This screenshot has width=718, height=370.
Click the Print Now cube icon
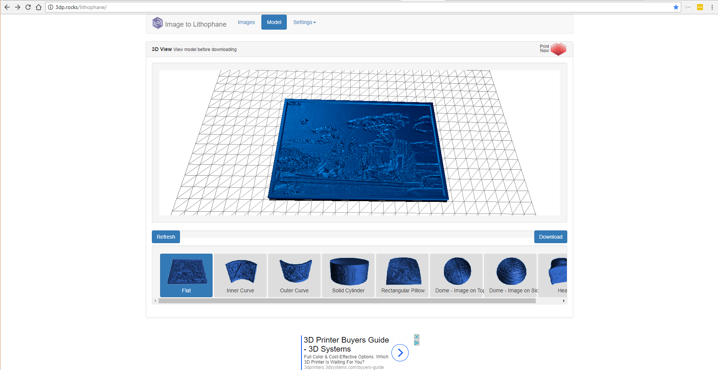click(x=558, y=49)
